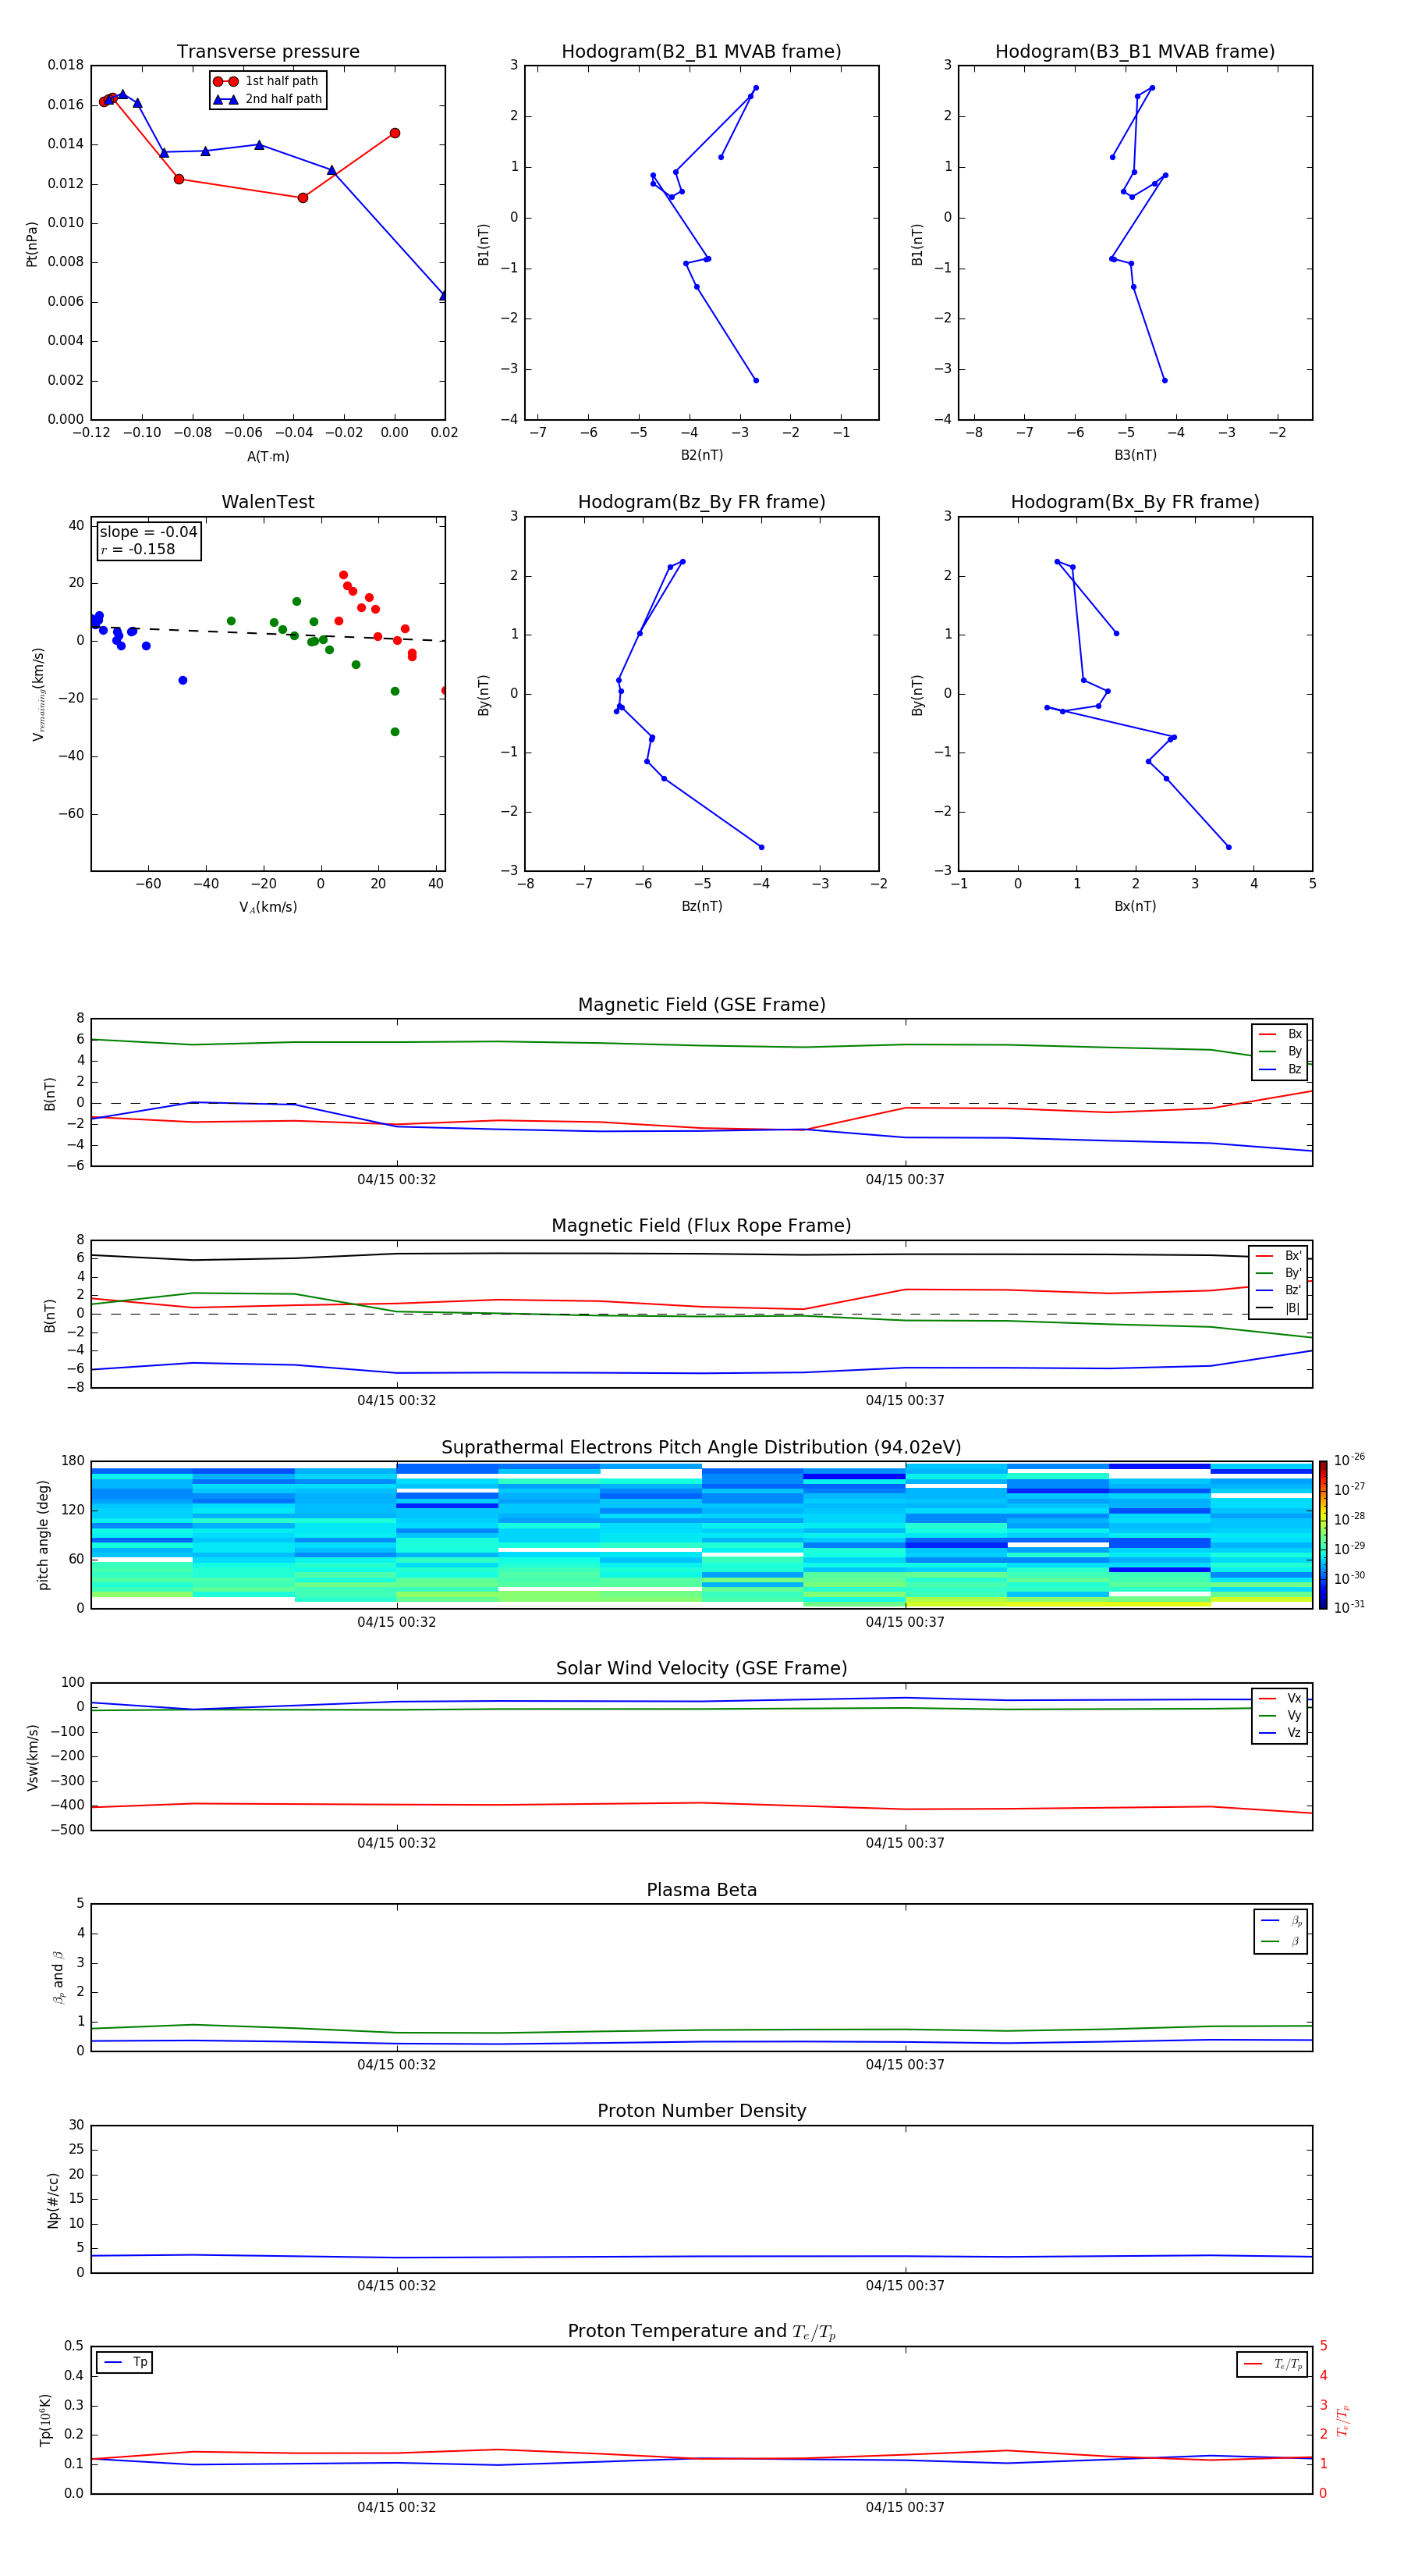1404x2576 pixels.
Task: Click the 'Np(#/cc)' y-axis label
Action: (x=53, y=2200)
